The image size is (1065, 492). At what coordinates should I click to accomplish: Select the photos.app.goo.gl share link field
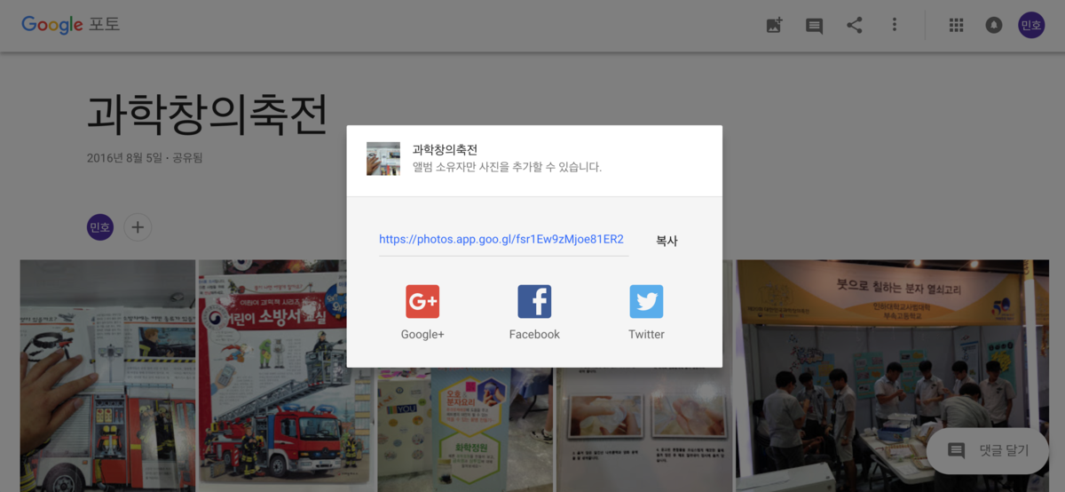coord(503,240)
